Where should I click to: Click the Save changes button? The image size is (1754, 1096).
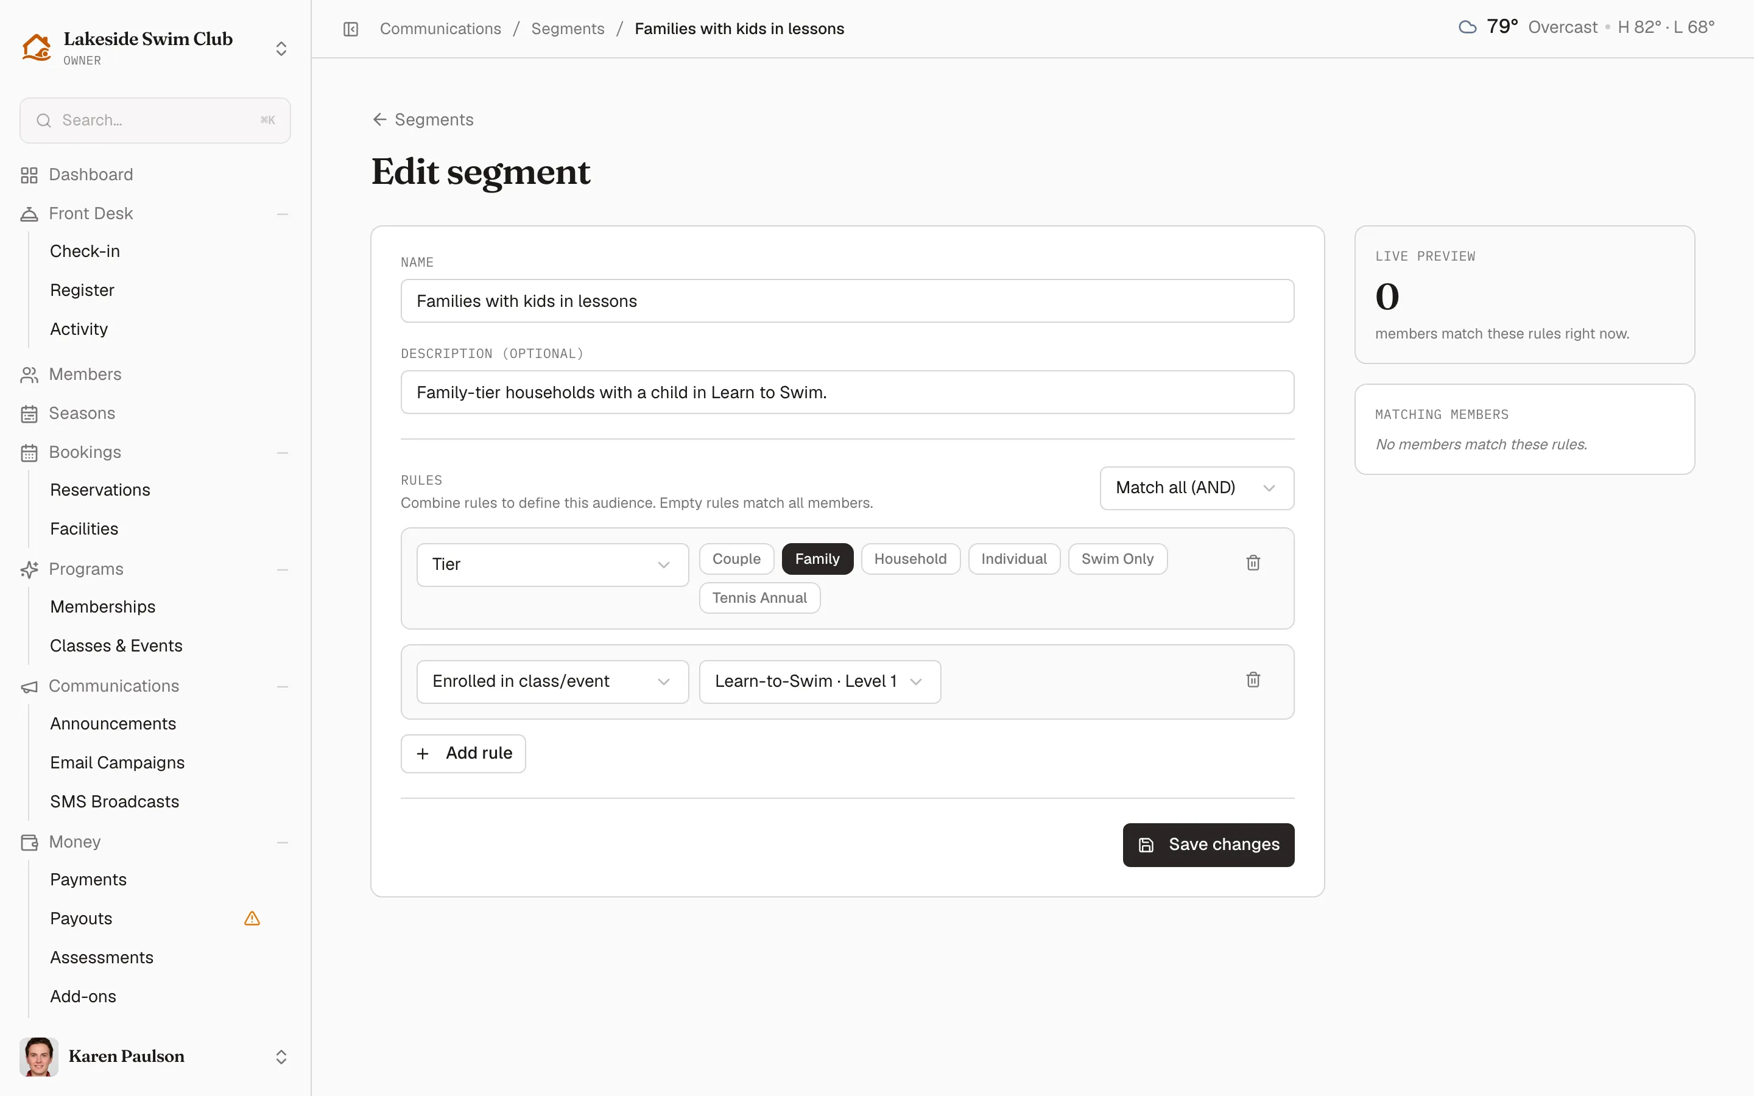(x=1208, y=845)
